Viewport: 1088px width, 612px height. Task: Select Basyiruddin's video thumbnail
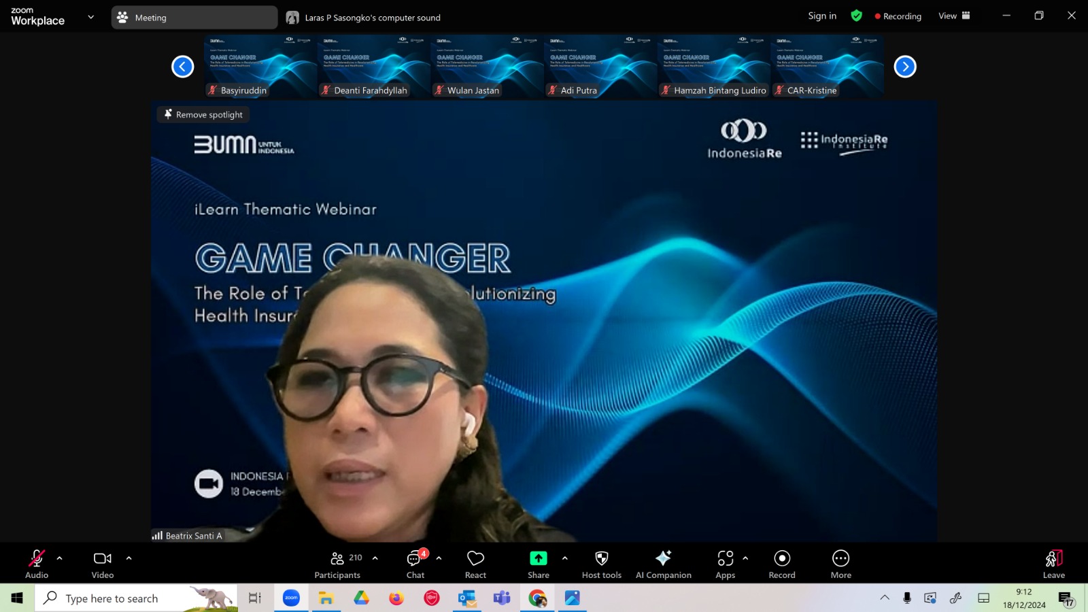[260, 67]
